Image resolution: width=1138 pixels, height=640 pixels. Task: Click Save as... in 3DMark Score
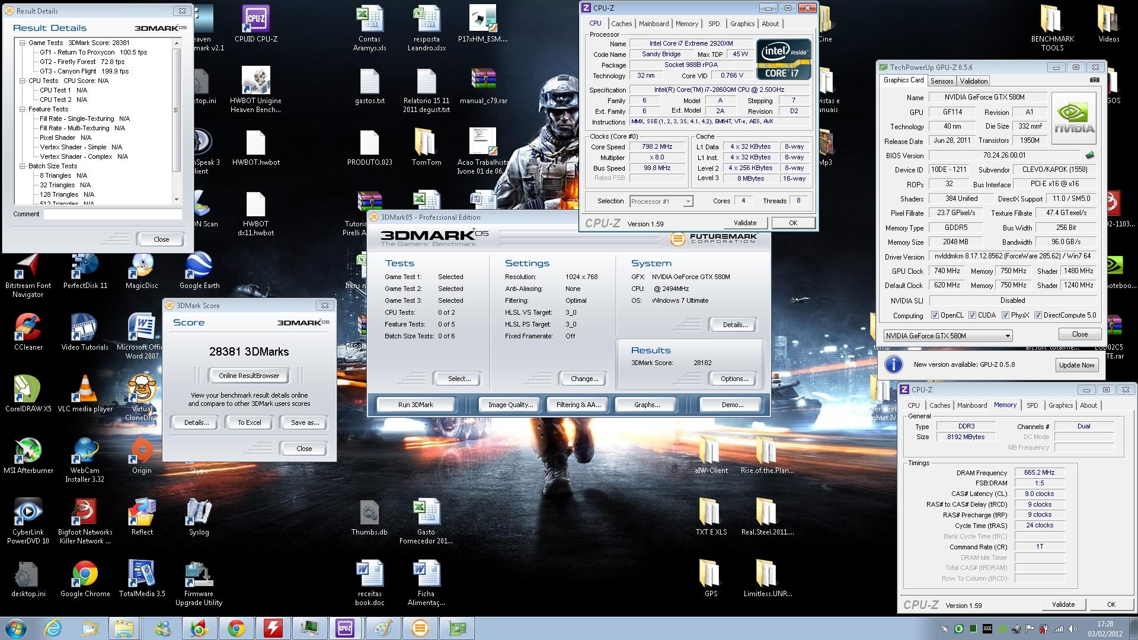pyautogui.click(x=305, y=423)
